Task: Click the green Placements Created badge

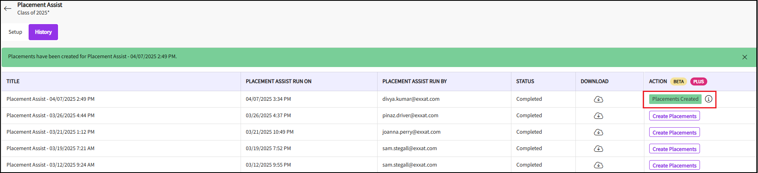Action: (675, 99)
